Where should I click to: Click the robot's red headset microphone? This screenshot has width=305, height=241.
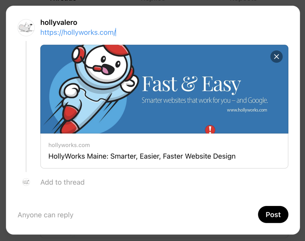tap(98, 68)
